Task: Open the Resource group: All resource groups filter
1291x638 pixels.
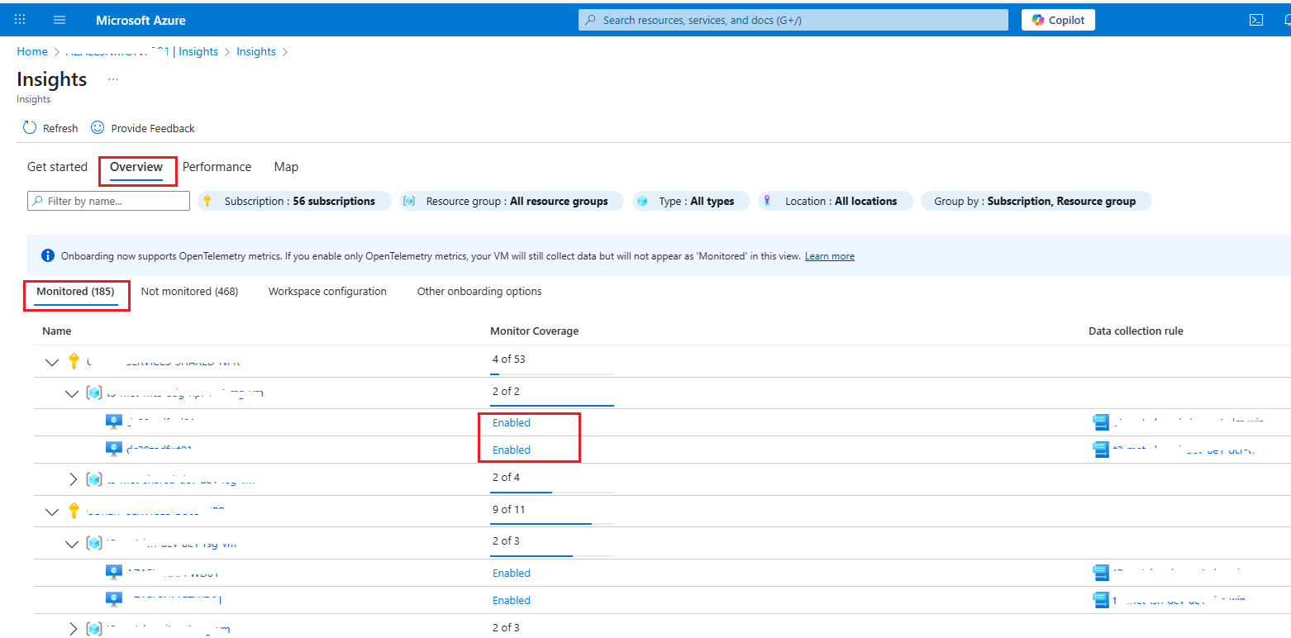Action: point(512,201)
